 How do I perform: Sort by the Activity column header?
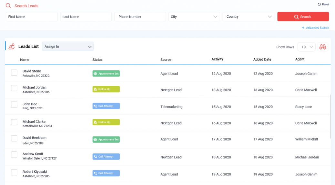tap(217, 59)
